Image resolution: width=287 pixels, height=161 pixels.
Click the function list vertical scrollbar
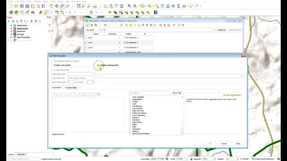(x=182, y=116)
